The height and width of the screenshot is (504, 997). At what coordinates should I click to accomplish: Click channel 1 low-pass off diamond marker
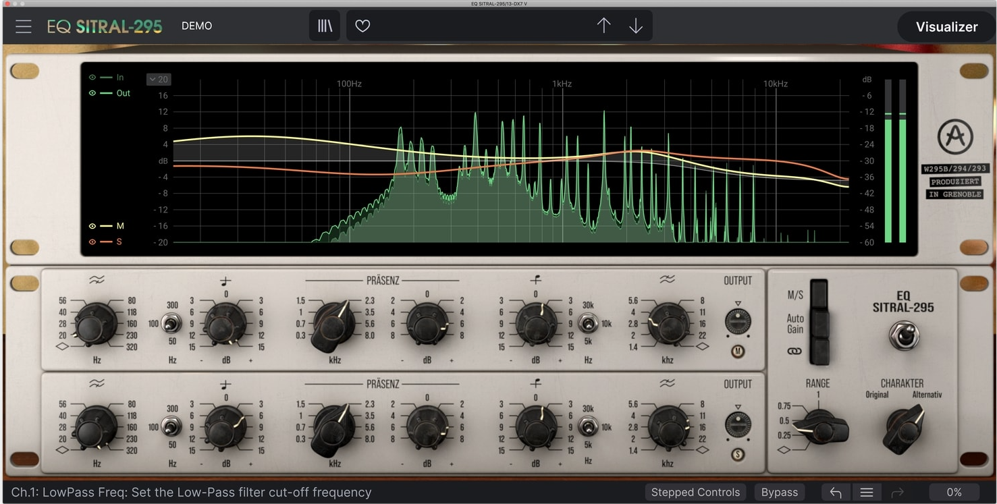702,347
